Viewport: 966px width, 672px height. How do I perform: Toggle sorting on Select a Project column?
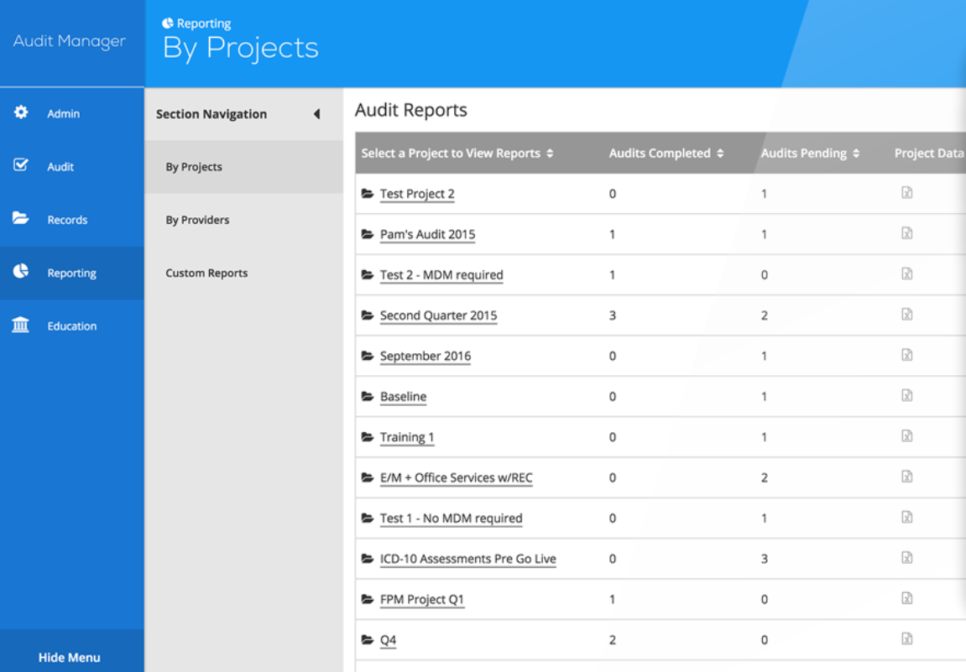(x=550, y=153)
